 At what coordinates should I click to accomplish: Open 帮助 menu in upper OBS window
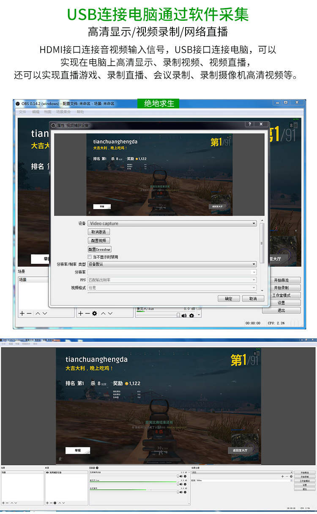pos(80,112)
